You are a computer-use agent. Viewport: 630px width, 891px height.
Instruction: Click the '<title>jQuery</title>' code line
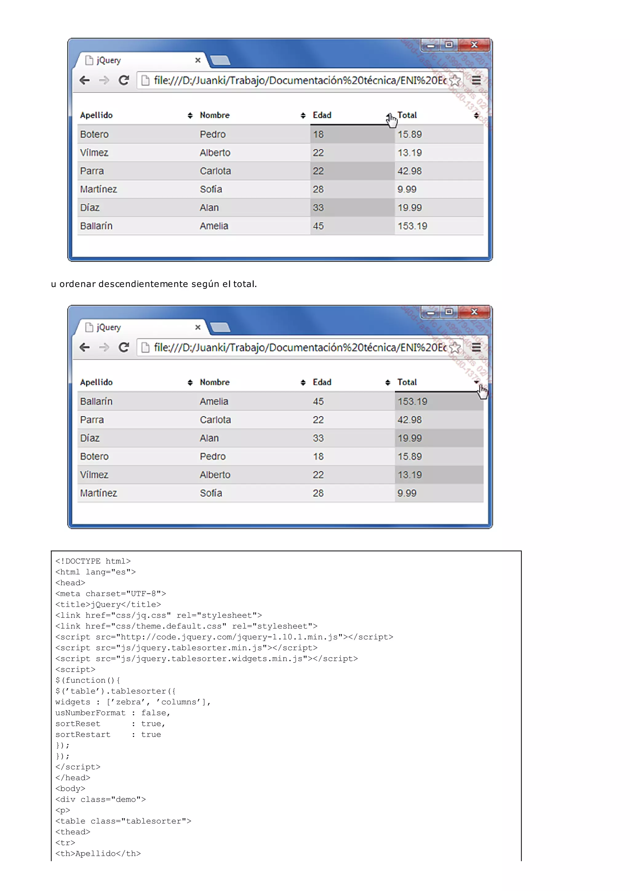click(108, 604)
